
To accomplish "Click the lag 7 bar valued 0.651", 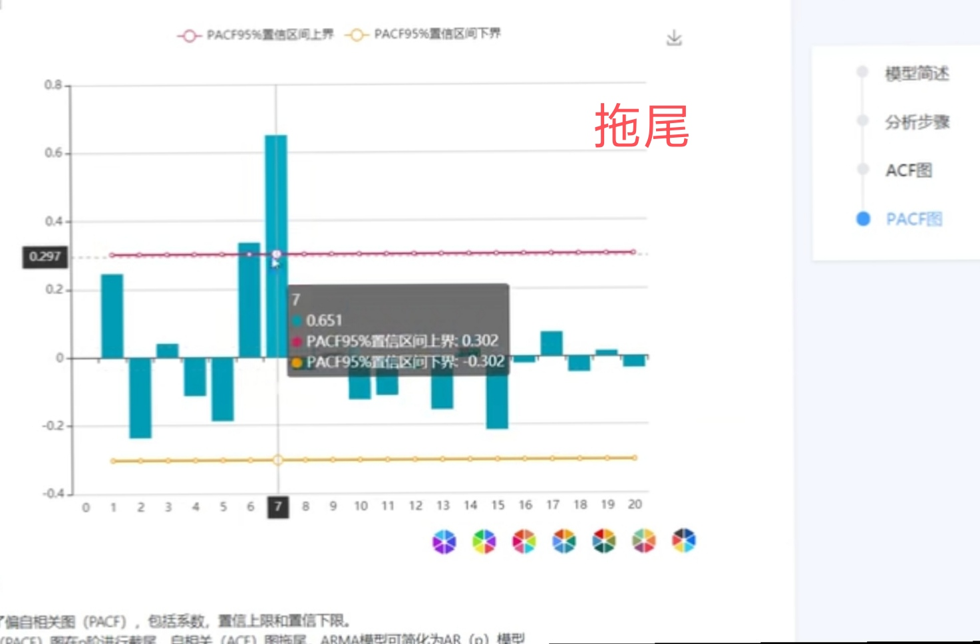I will click(276, 246).
